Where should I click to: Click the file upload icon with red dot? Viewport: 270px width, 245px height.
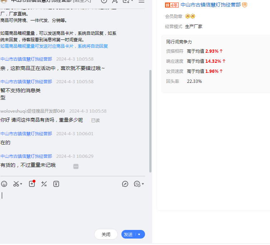coord(32,184)
